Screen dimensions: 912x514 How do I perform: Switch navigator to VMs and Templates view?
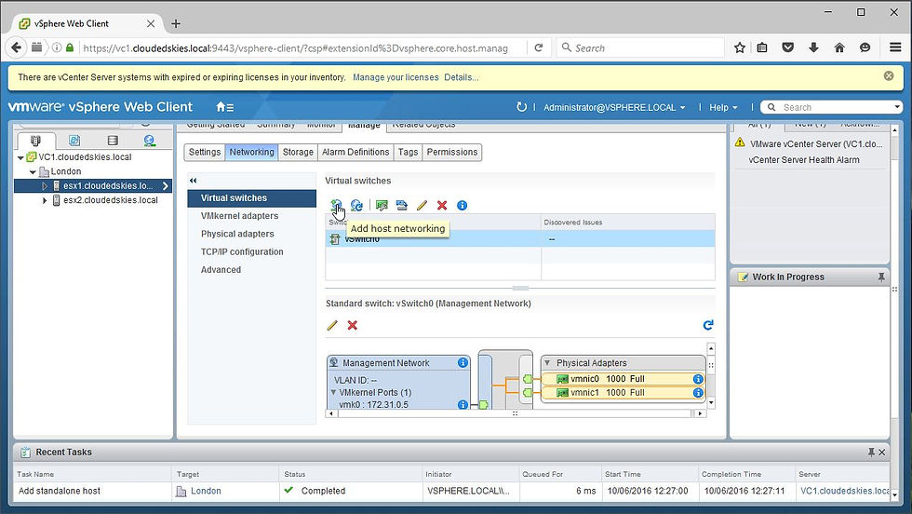click(74, 141)
